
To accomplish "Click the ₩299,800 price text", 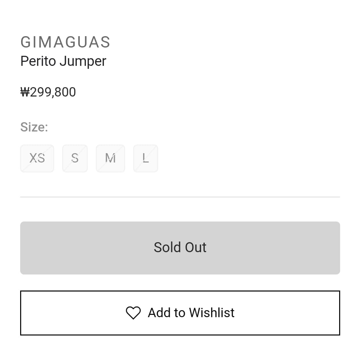I will tap(48, 92).
